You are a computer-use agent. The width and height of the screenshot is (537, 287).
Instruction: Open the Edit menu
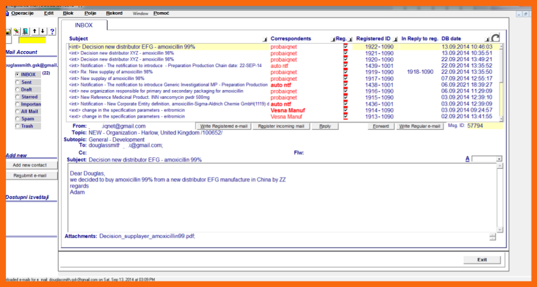click(x=48, y=13)
